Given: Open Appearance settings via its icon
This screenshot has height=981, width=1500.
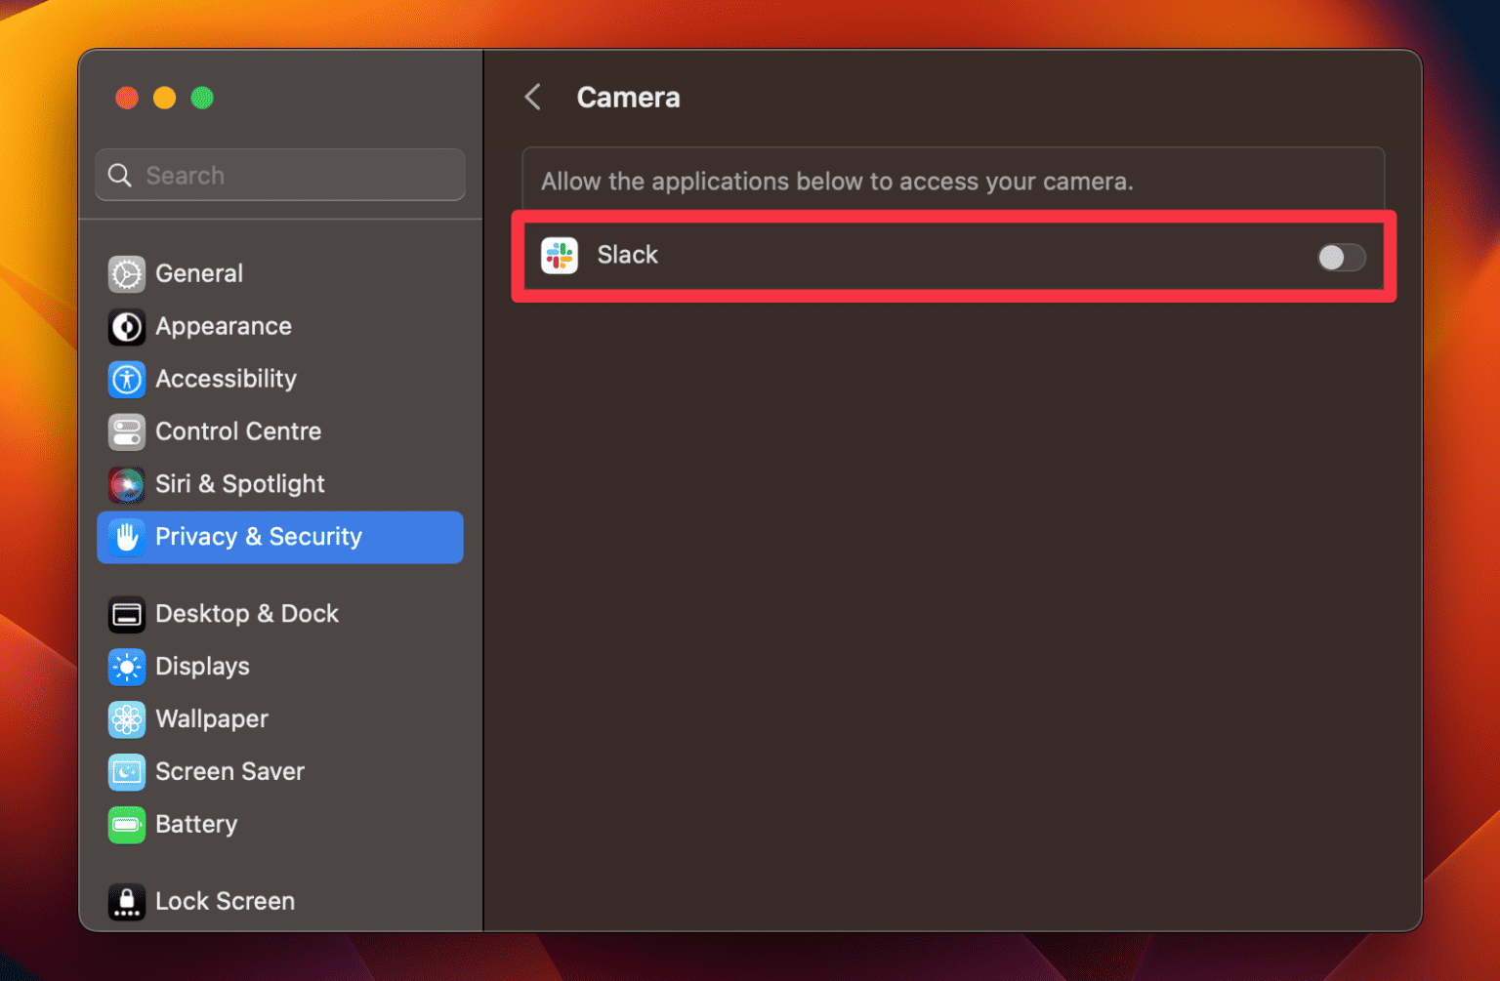Looking at the screenshot, I should [126, 327].
